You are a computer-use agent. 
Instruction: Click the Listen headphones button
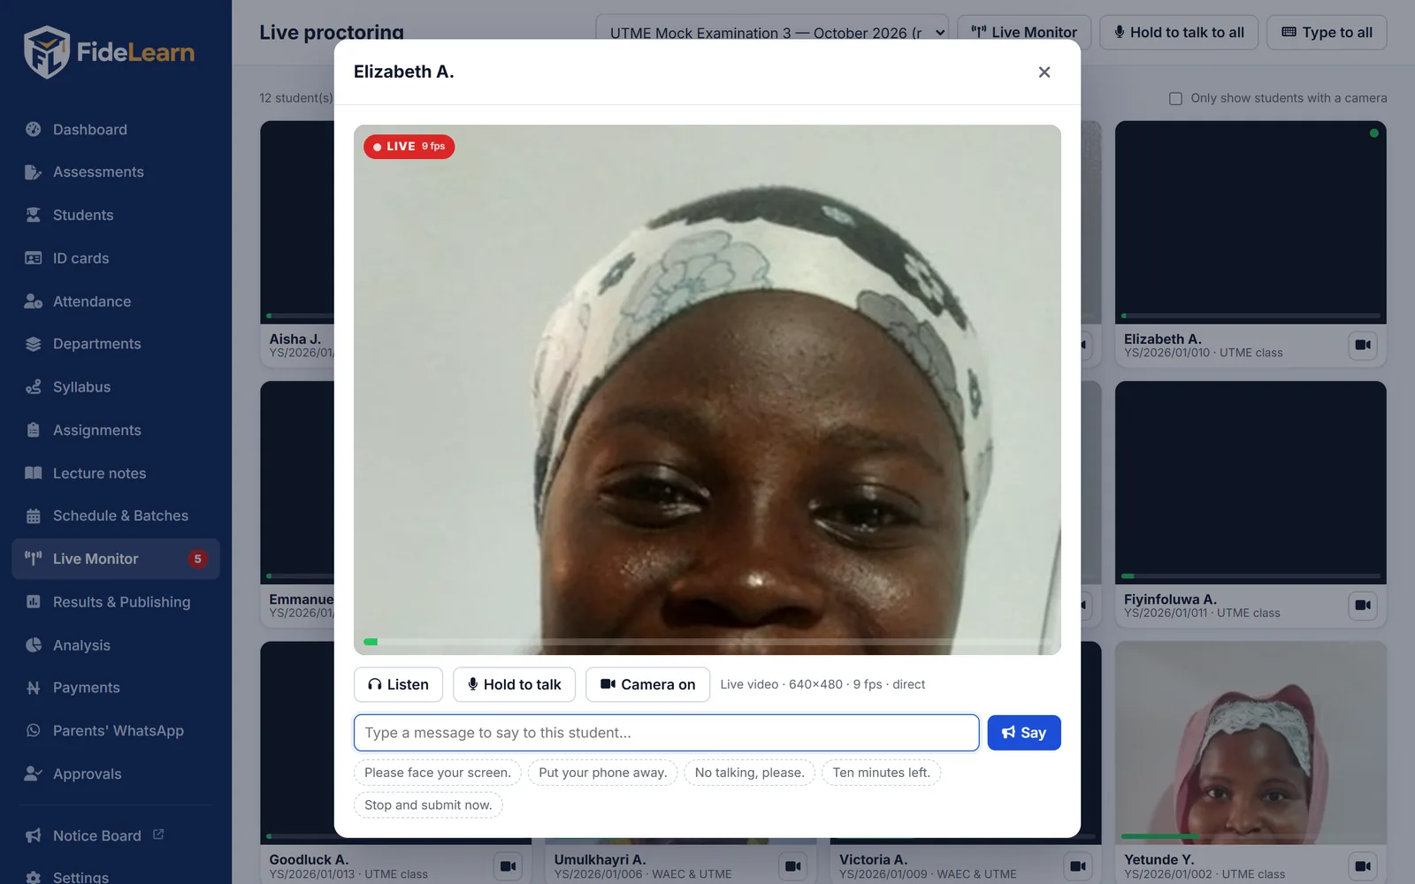point(398,684)
